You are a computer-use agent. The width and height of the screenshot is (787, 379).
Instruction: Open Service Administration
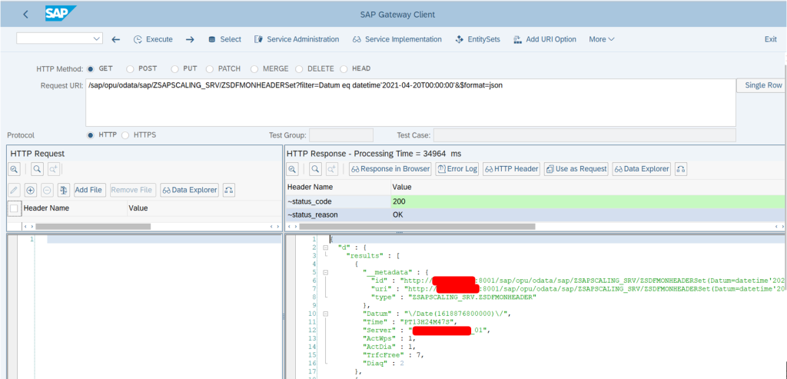pos(297,39)
